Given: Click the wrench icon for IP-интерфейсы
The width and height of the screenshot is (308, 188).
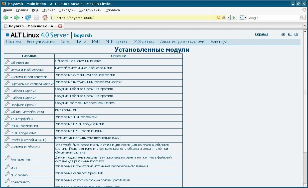Looking at the screenshot, I should 7,118.
